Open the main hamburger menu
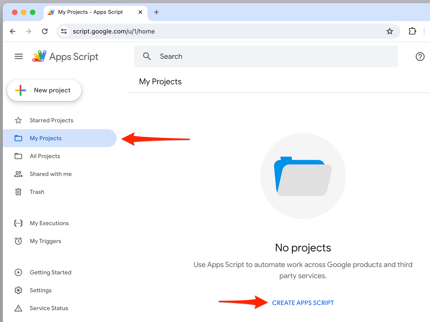The image size is (430, 322). coord(19,56)
